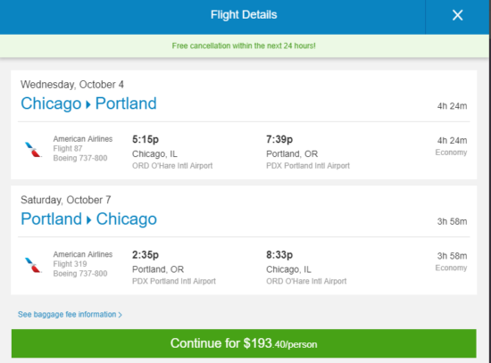Select the Portland to Chicago route heading

click(x=89, y=219)
